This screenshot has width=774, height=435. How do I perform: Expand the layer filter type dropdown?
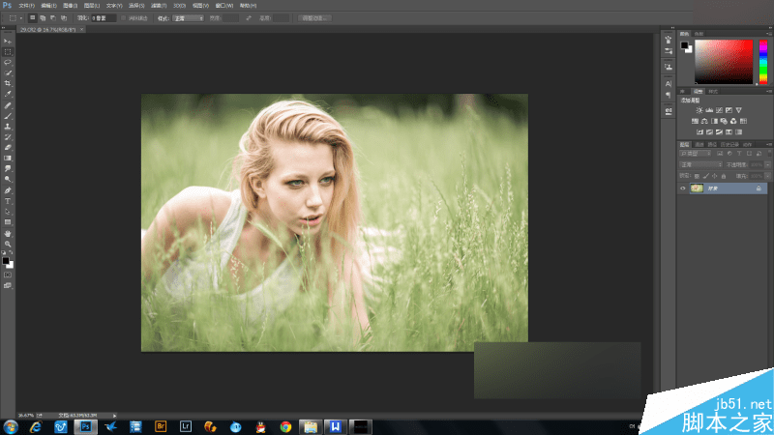click(694, 153)
